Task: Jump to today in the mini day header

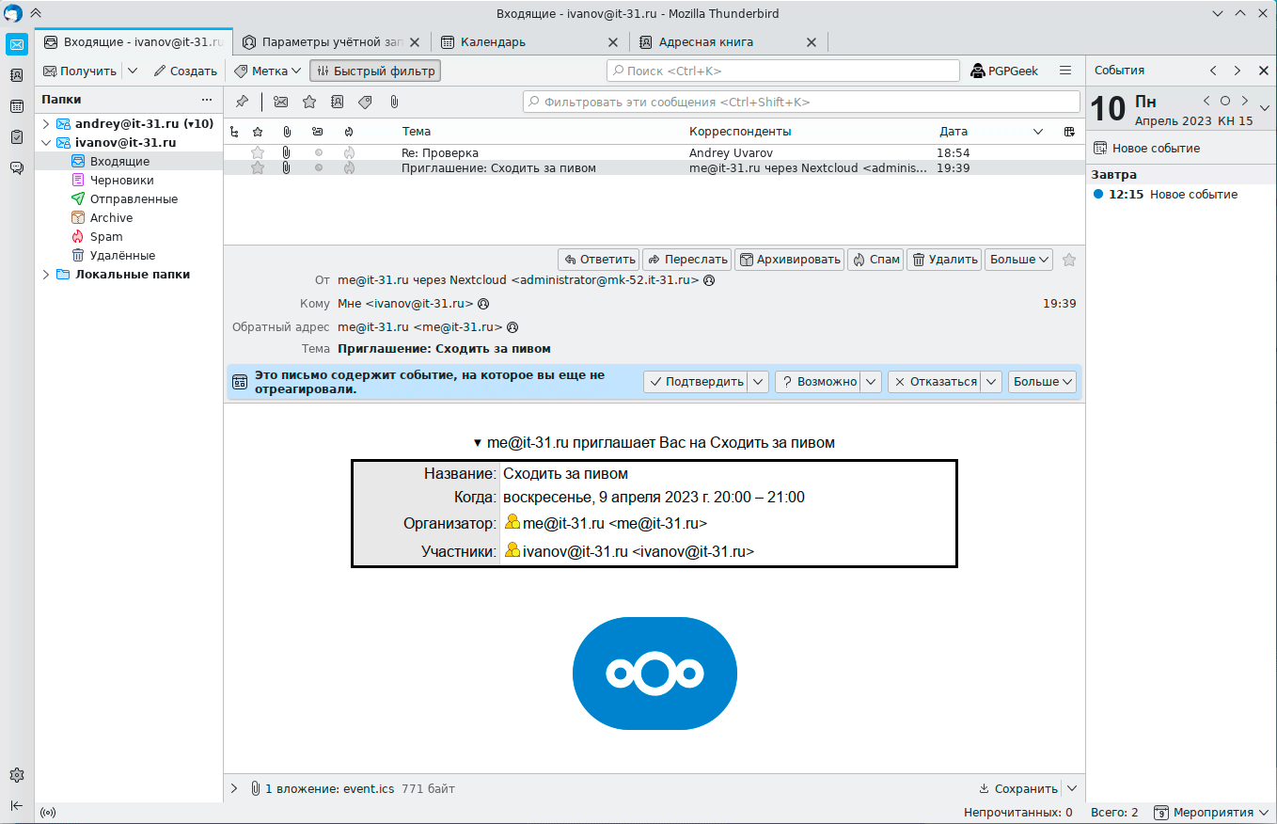Action: (1224, 101)
